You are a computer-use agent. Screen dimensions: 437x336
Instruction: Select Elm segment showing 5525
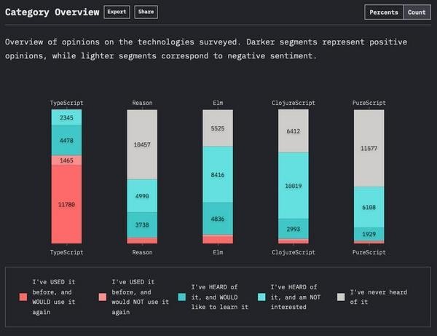[218, 128]
